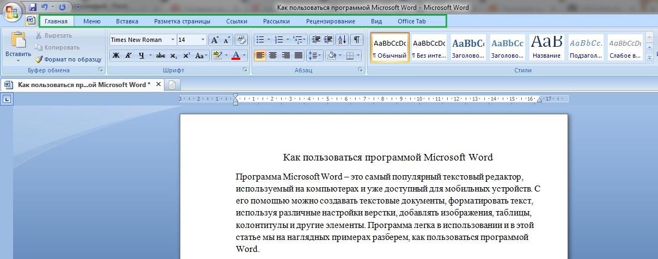The width and height of the screenshot is (658, 259).
Task: Decrease the paragraph indent
Action: point(315,40)
